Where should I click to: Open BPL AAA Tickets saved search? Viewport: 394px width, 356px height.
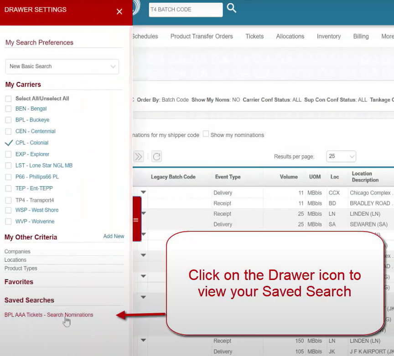pyautogui.click(x=49, y=315)
